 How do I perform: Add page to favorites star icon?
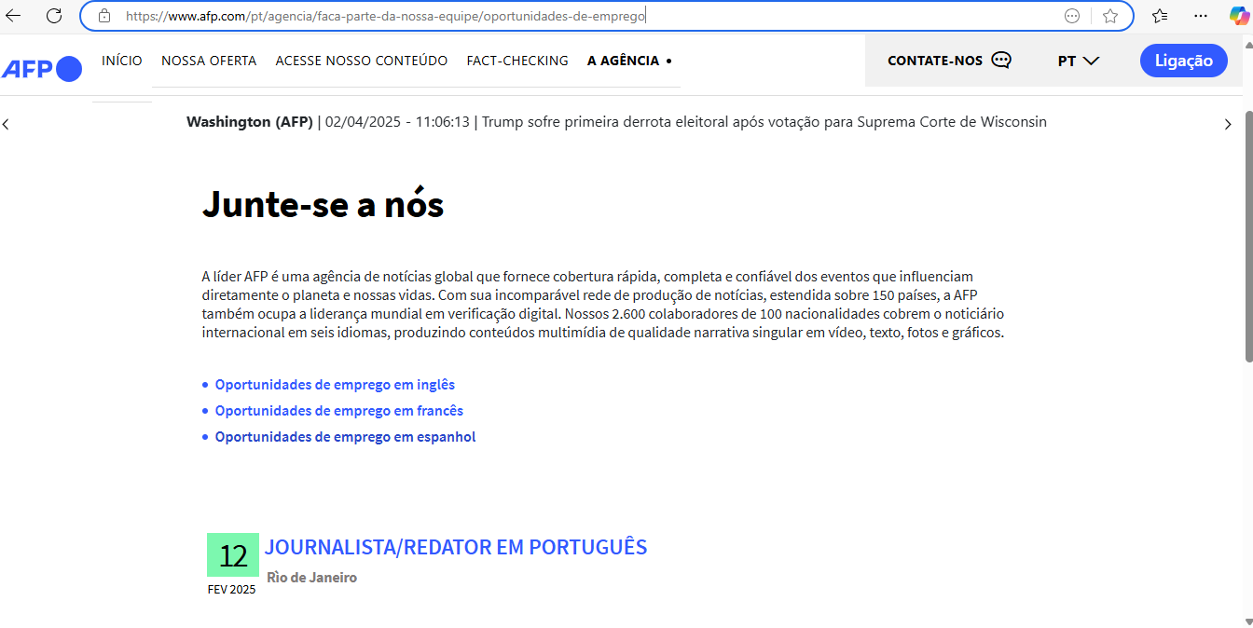[1109, 16]
